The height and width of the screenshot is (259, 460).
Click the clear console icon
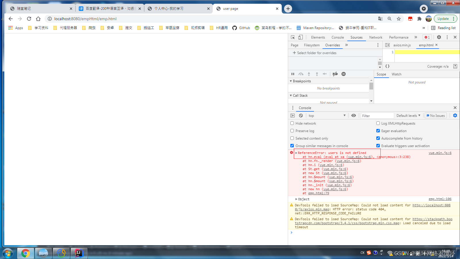pyautogui.click(x=300, y=115)
